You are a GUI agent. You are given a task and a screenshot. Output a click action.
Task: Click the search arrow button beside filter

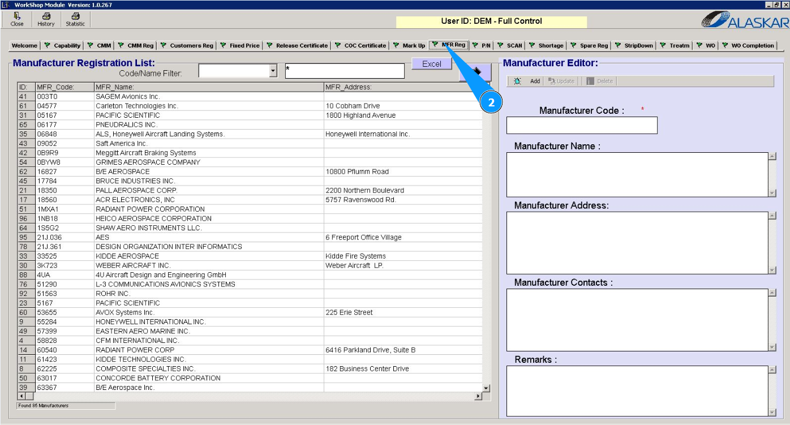coord(478,71)
